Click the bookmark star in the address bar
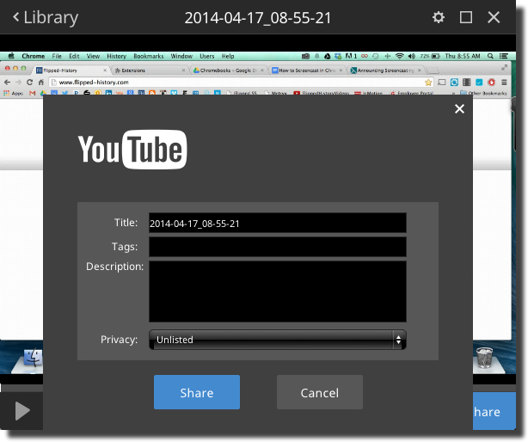Image resolution: width=528 pixels, height=442 pixels. 428,83
